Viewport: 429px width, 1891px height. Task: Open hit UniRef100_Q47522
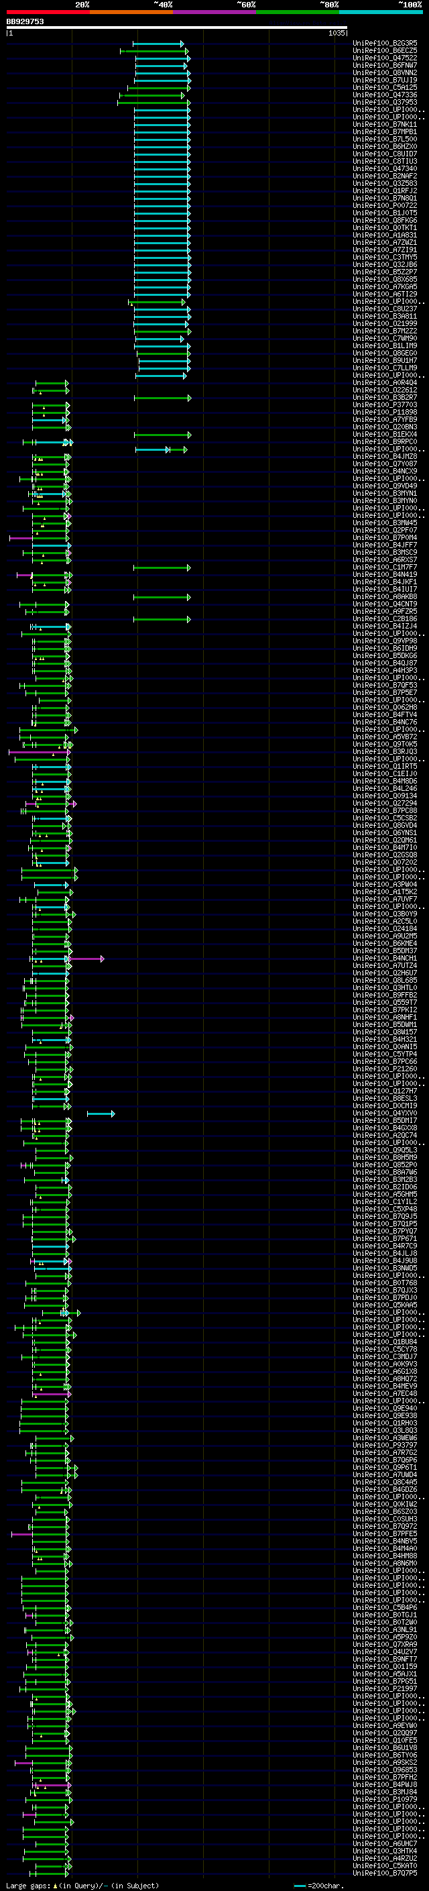click(x=385, y=58)
